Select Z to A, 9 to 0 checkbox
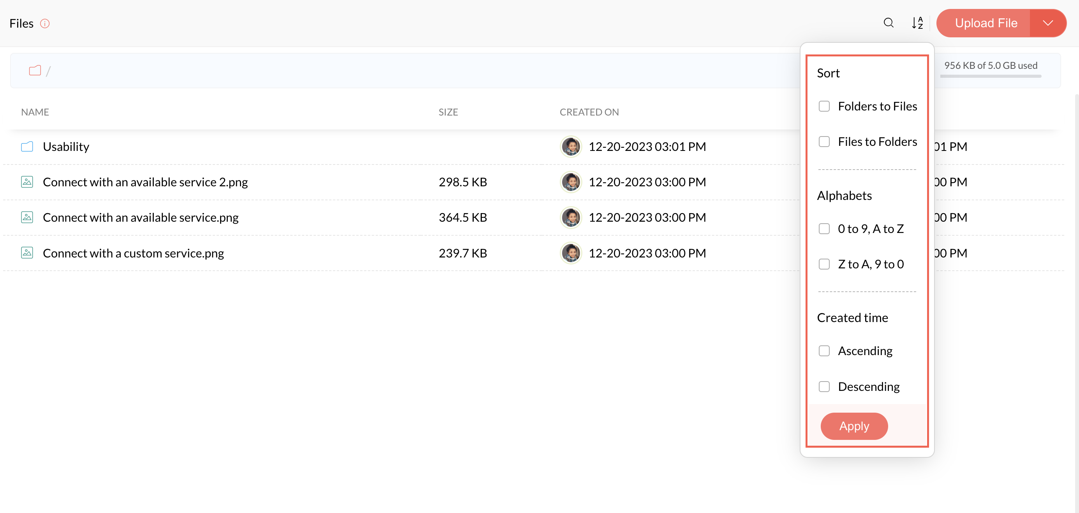1079x513 pixels. tap(824, 264)
